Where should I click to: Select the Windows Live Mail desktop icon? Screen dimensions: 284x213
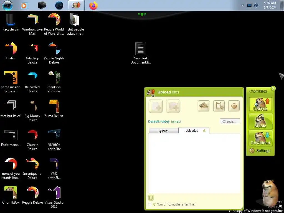32,24
